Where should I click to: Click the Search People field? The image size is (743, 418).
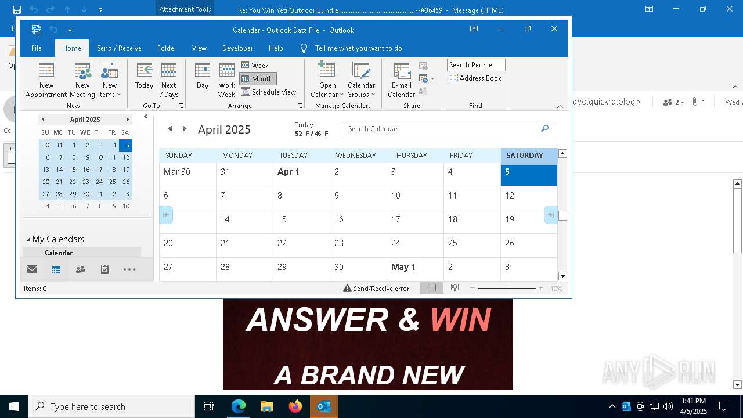point(476,65)
